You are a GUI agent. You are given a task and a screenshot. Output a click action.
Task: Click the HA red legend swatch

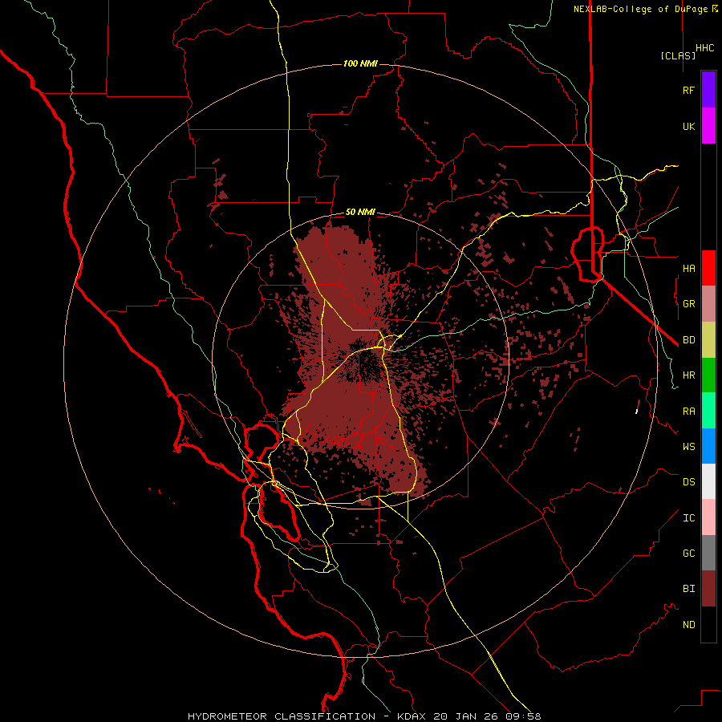pyautogui.click(x=708, y=268)
